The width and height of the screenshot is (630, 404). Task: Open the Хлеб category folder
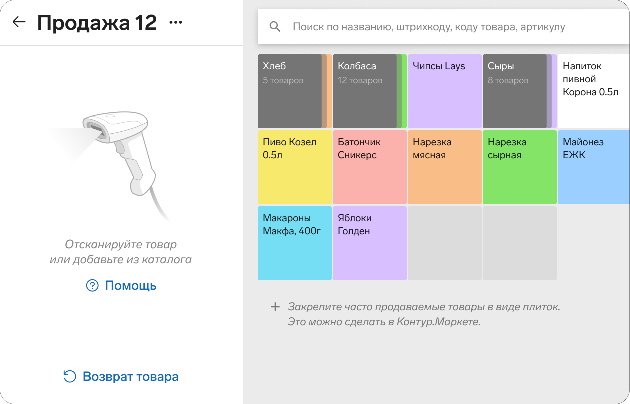290,91
